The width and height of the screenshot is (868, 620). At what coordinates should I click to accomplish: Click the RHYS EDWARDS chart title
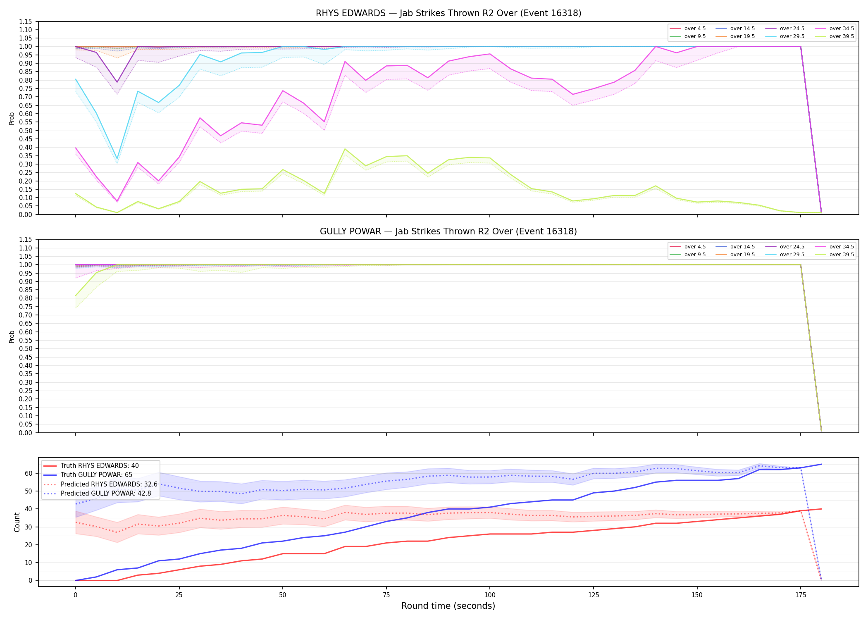[448, 13]
